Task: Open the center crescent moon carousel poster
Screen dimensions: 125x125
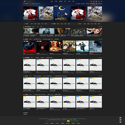Action: 62,13
